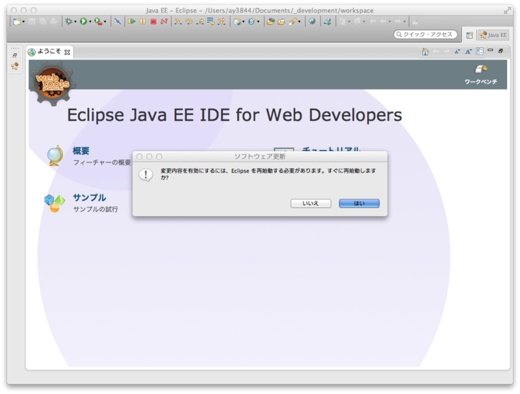This screenshot has height=394, width=520.
Task: Click the red Disconnect icon
Action: pos(164,21)
